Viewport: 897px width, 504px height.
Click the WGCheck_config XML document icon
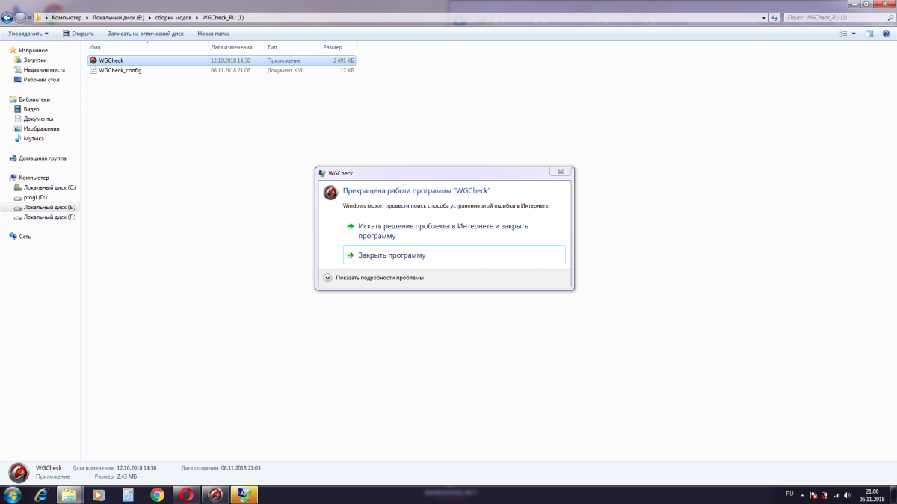(x=93, y=70)
